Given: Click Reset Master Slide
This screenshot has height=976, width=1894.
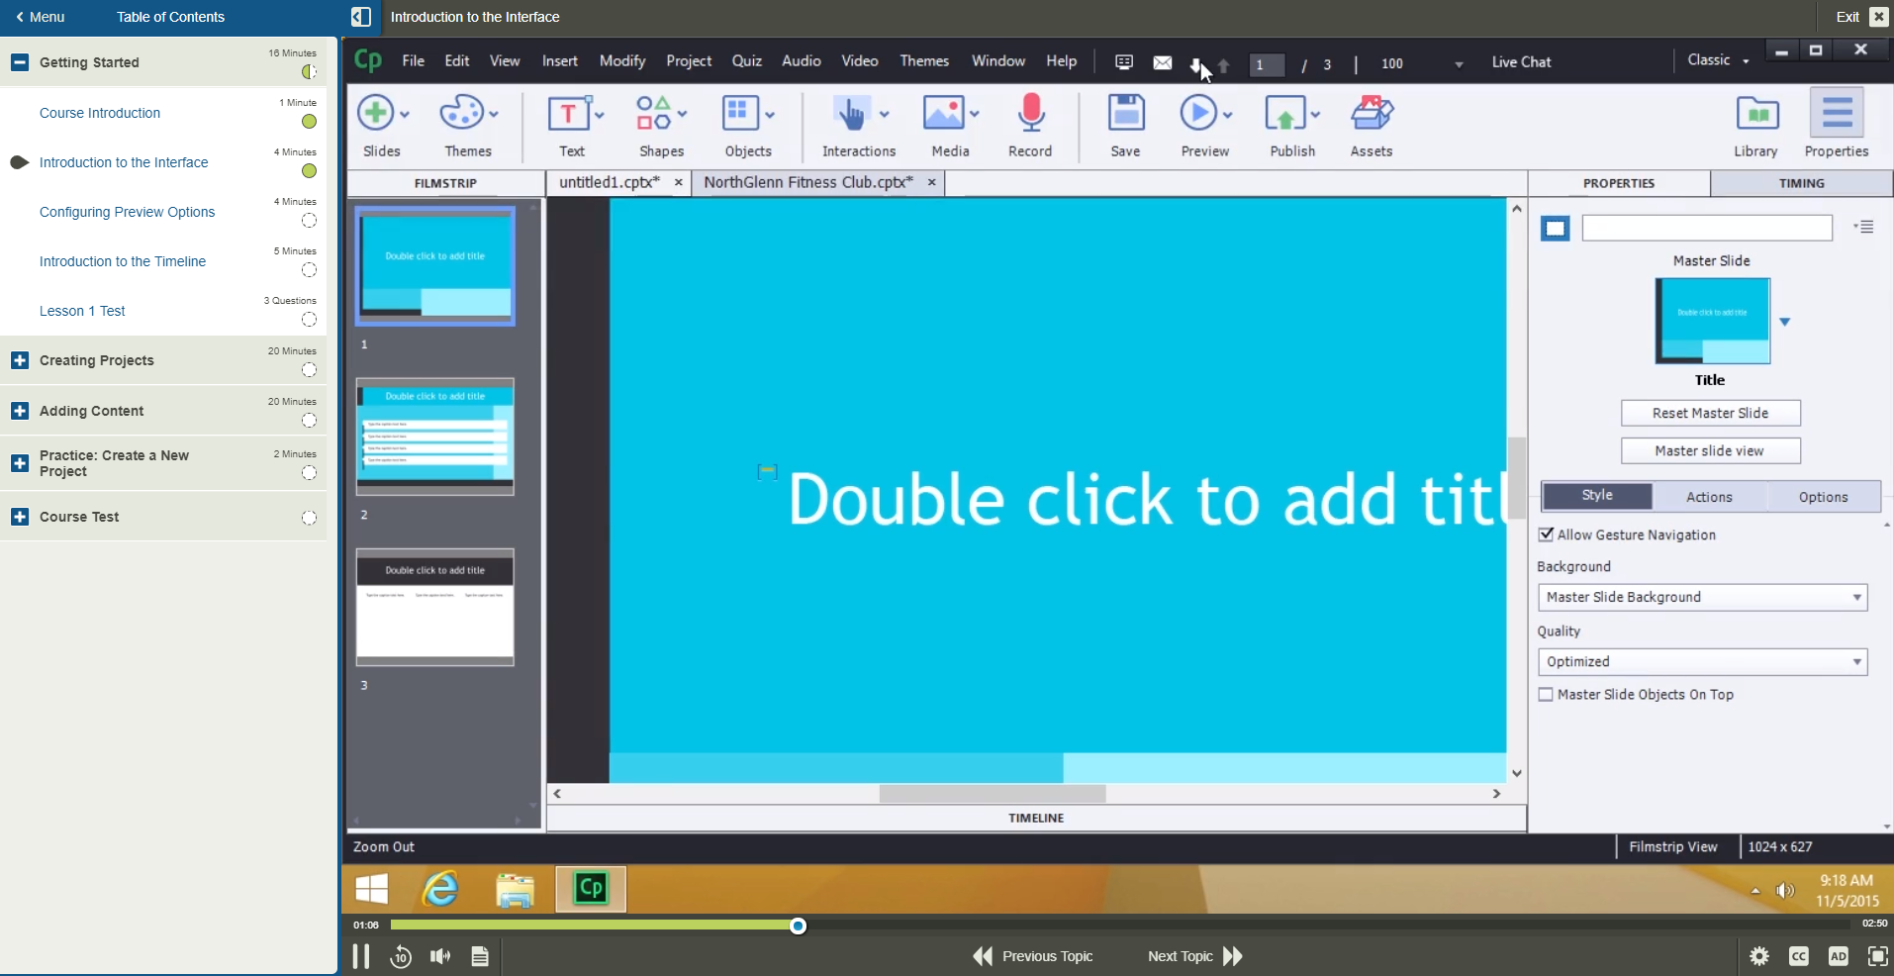Looking at the screenshot, I should 1710,413.
